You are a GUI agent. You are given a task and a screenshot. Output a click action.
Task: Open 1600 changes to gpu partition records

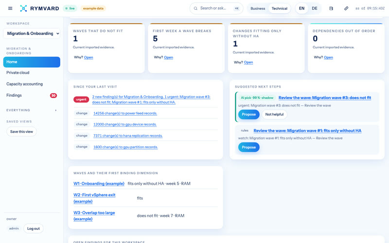[125, 147]
